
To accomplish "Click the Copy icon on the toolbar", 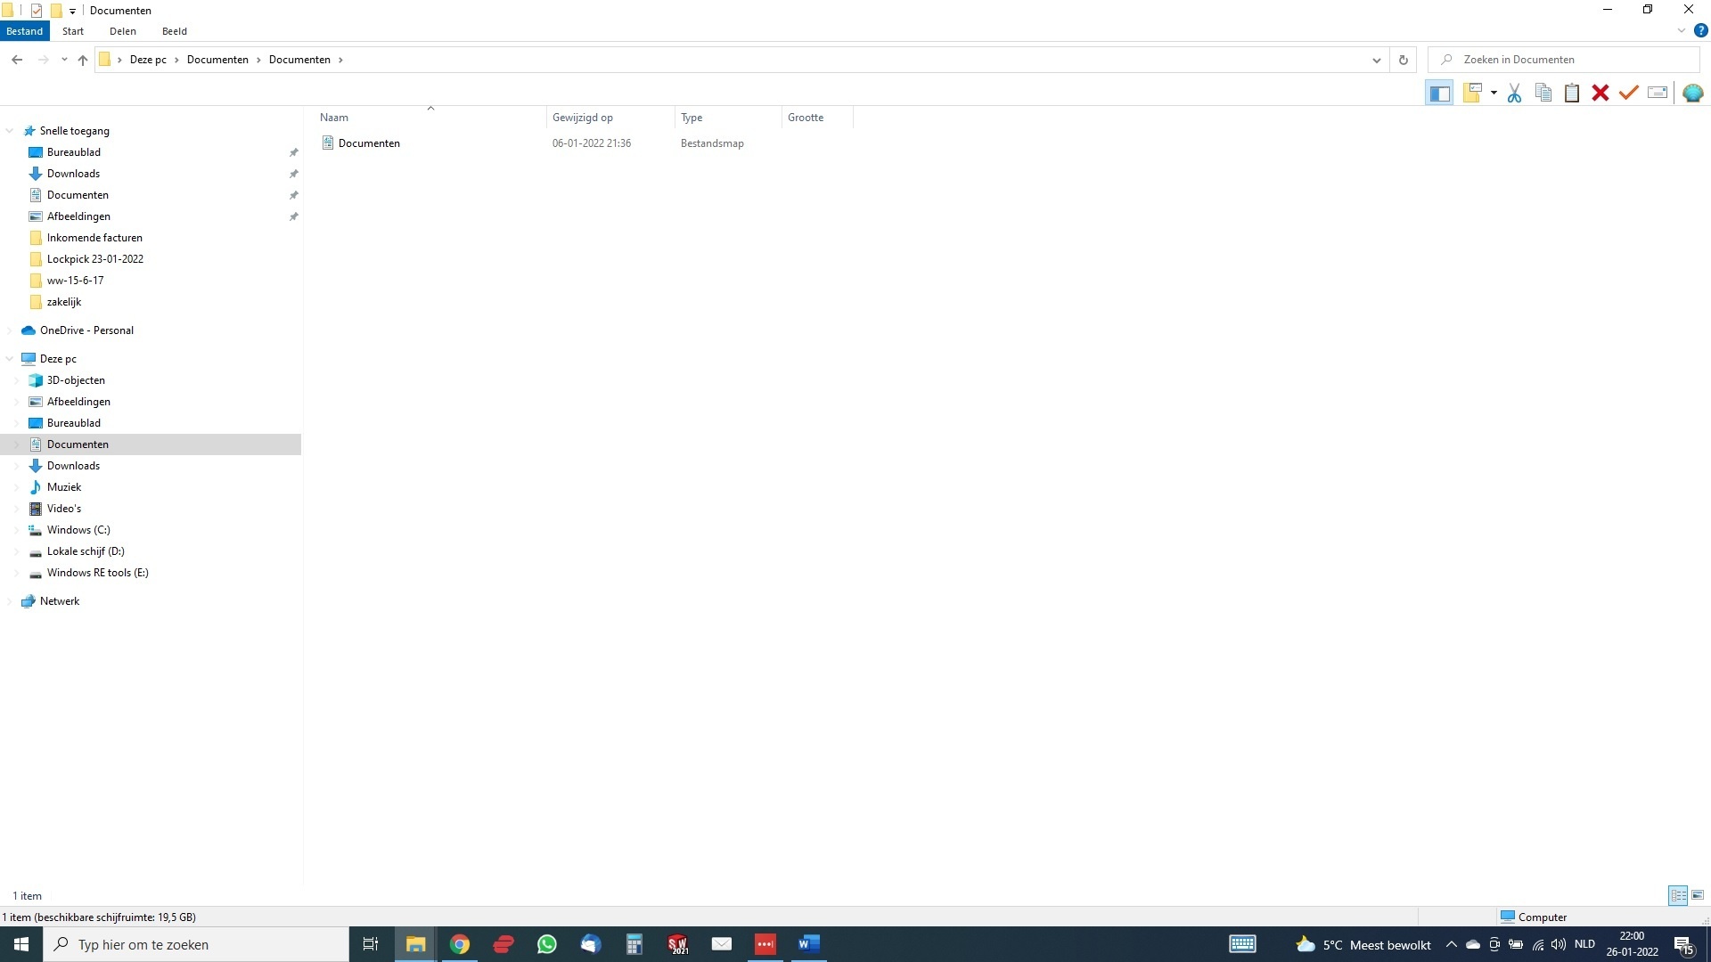I will pyautogui.click(x=1543, y=93).
